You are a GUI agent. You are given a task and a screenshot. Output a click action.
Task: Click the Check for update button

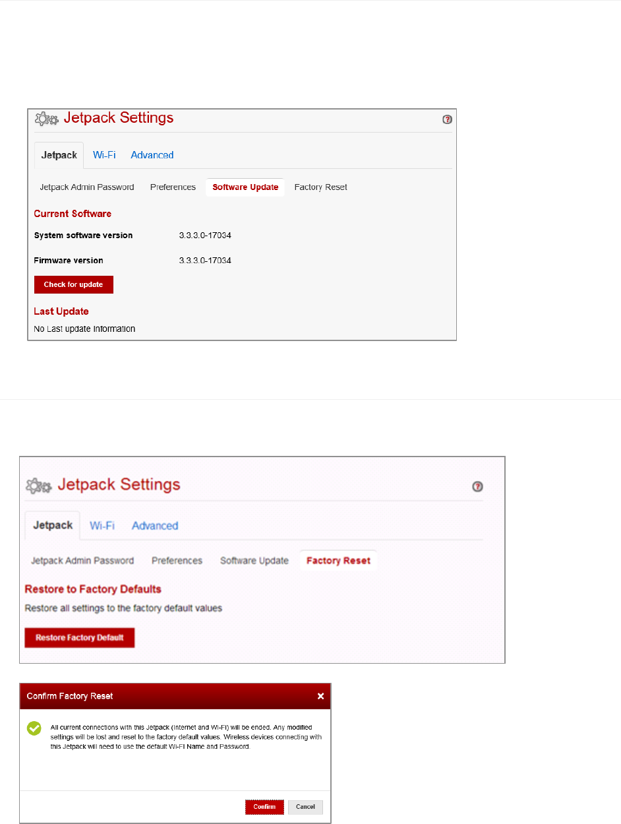pos(74,285)
